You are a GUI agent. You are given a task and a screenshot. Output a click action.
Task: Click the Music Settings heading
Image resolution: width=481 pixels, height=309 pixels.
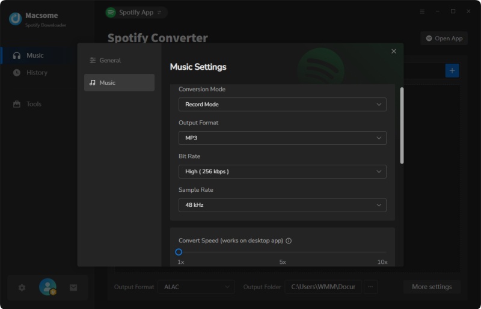pos(198,67)
